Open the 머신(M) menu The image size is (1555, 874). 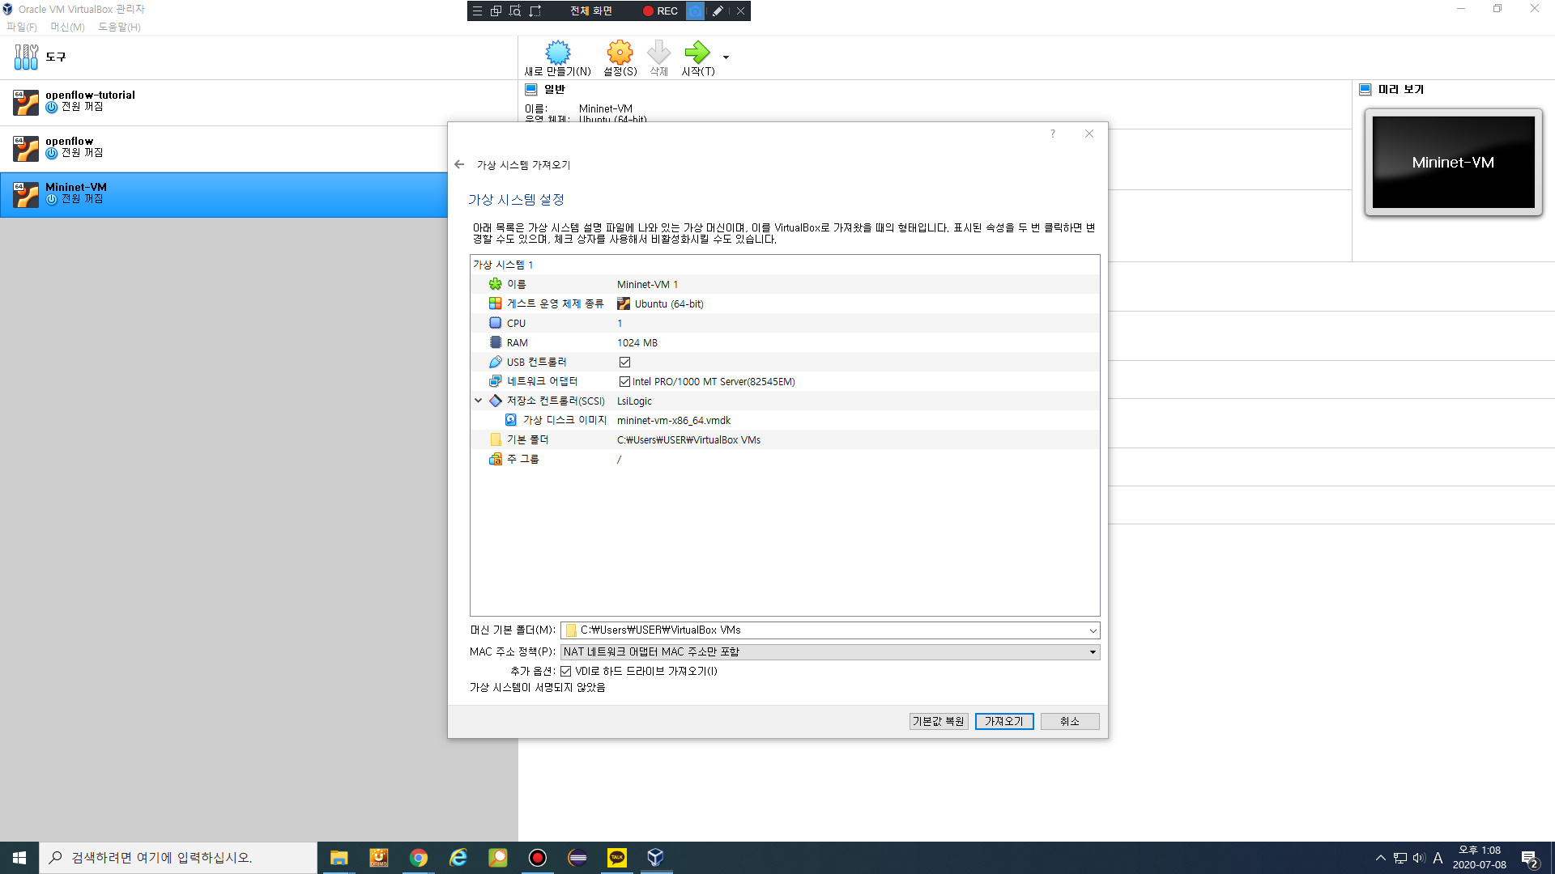pyautogui.click(x=67, y=27)
